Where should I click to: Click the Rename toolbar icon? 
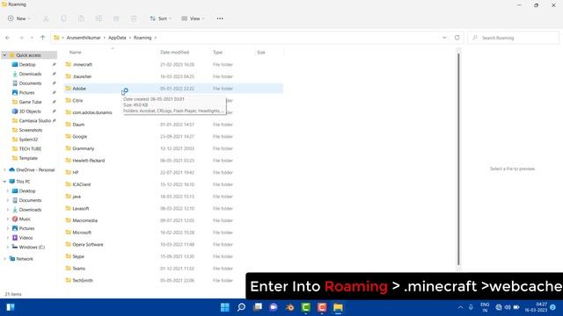tap(99, 18)
